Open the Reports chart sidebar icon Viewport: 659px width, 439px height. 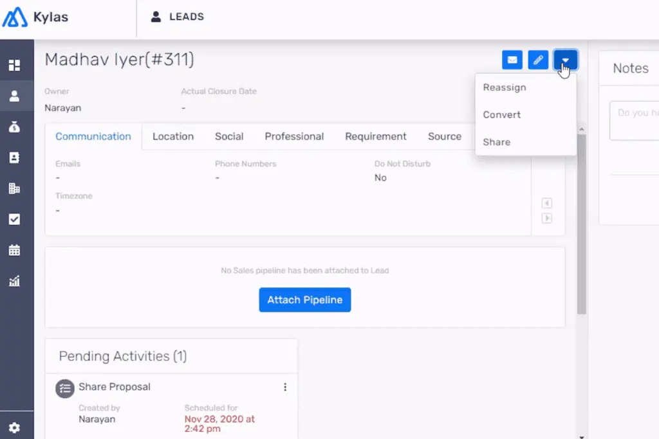click(14, 281)
